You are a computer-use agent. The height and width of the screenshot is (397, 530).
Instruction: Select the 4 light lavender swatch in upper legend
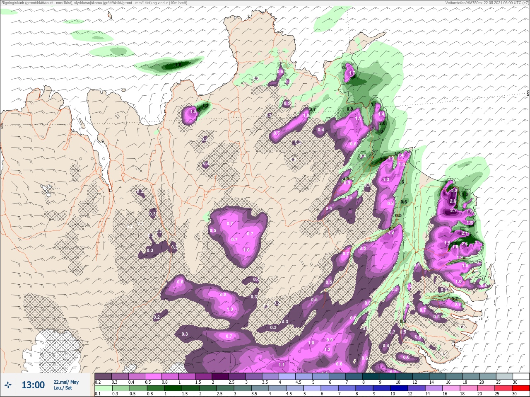tap(287, 376)
